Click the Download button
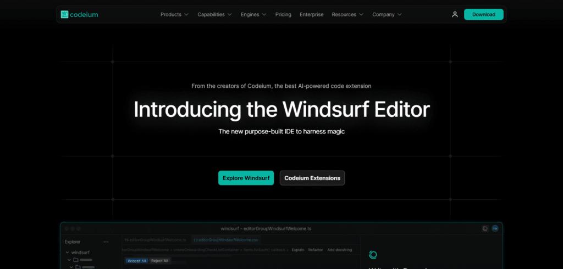Viewport: 563px width, 269px height. 484,14
